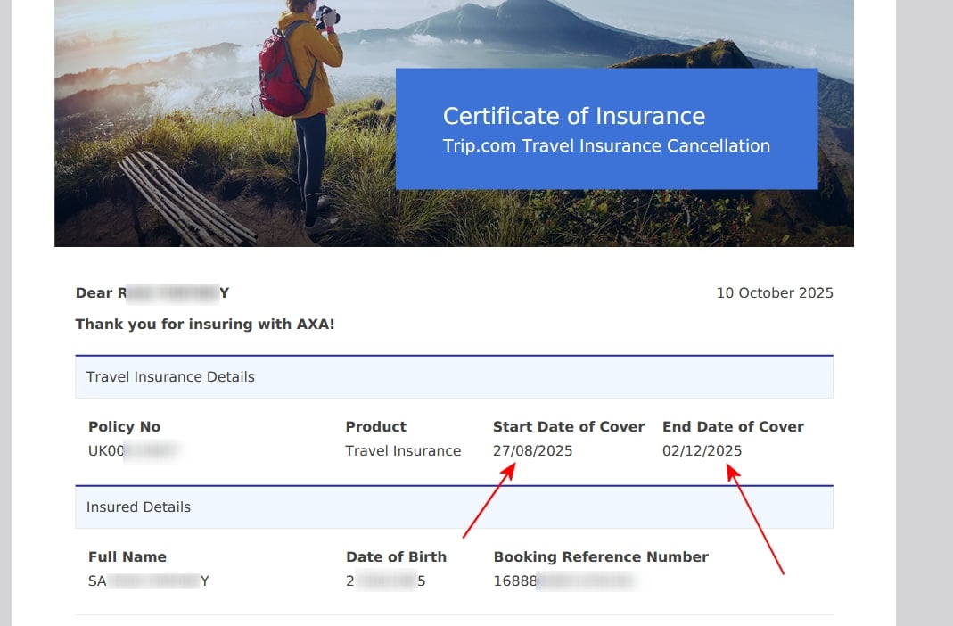Select the "Thank you for insuring with AXA!" line
Viewport: 953px width, 626px height.
click(x=205, y=325)
